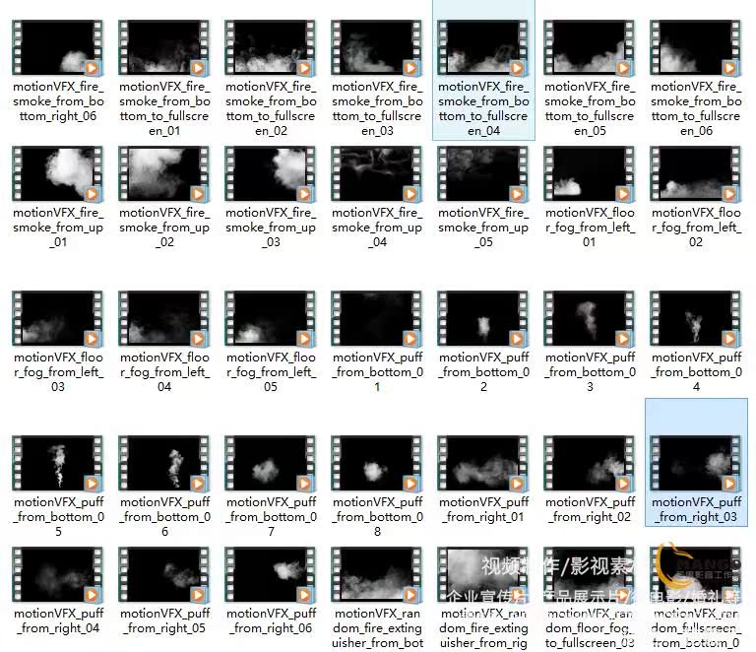756x652 pixels.
Task: Click the puff_from_bottom_07 file name text
Action: pyautogui.click(x=271, y=516)
